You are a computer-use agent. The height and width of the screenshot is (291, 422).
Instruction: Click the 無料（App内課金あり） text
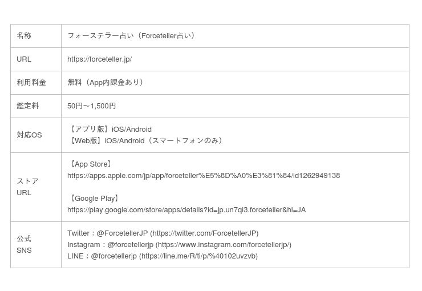[x=107, y=83]
